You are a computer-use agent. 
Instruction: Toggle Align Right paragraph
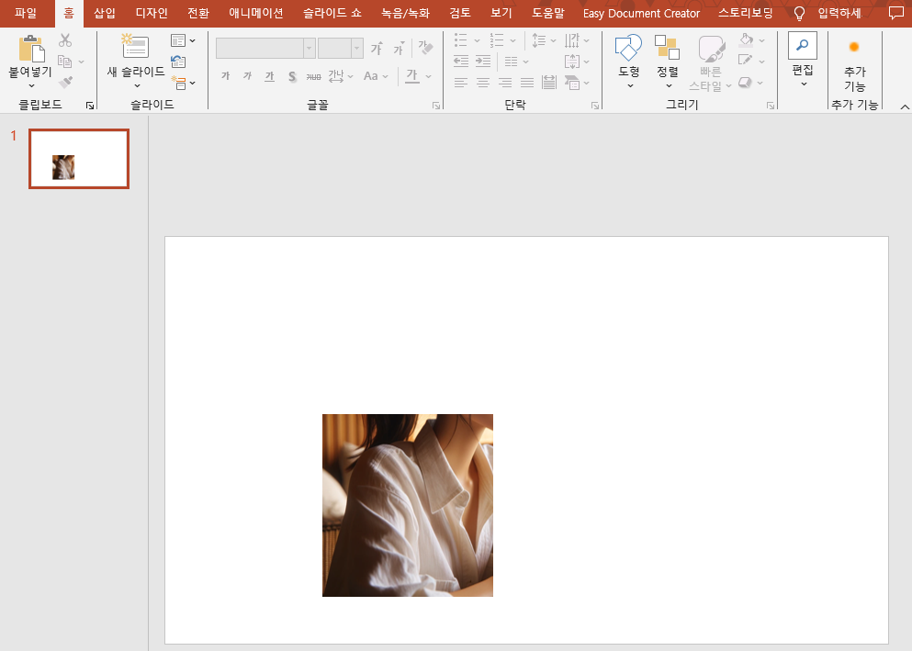click(505, 84)
